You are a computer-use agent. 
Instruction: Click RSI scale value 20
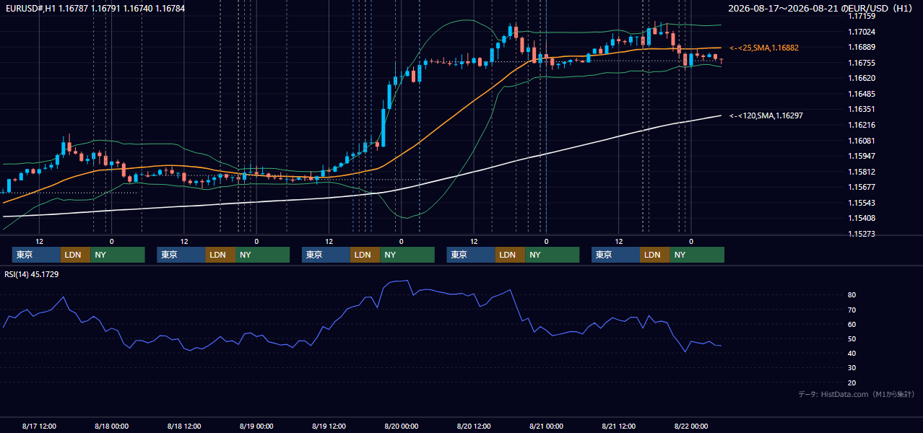[852, 382]
